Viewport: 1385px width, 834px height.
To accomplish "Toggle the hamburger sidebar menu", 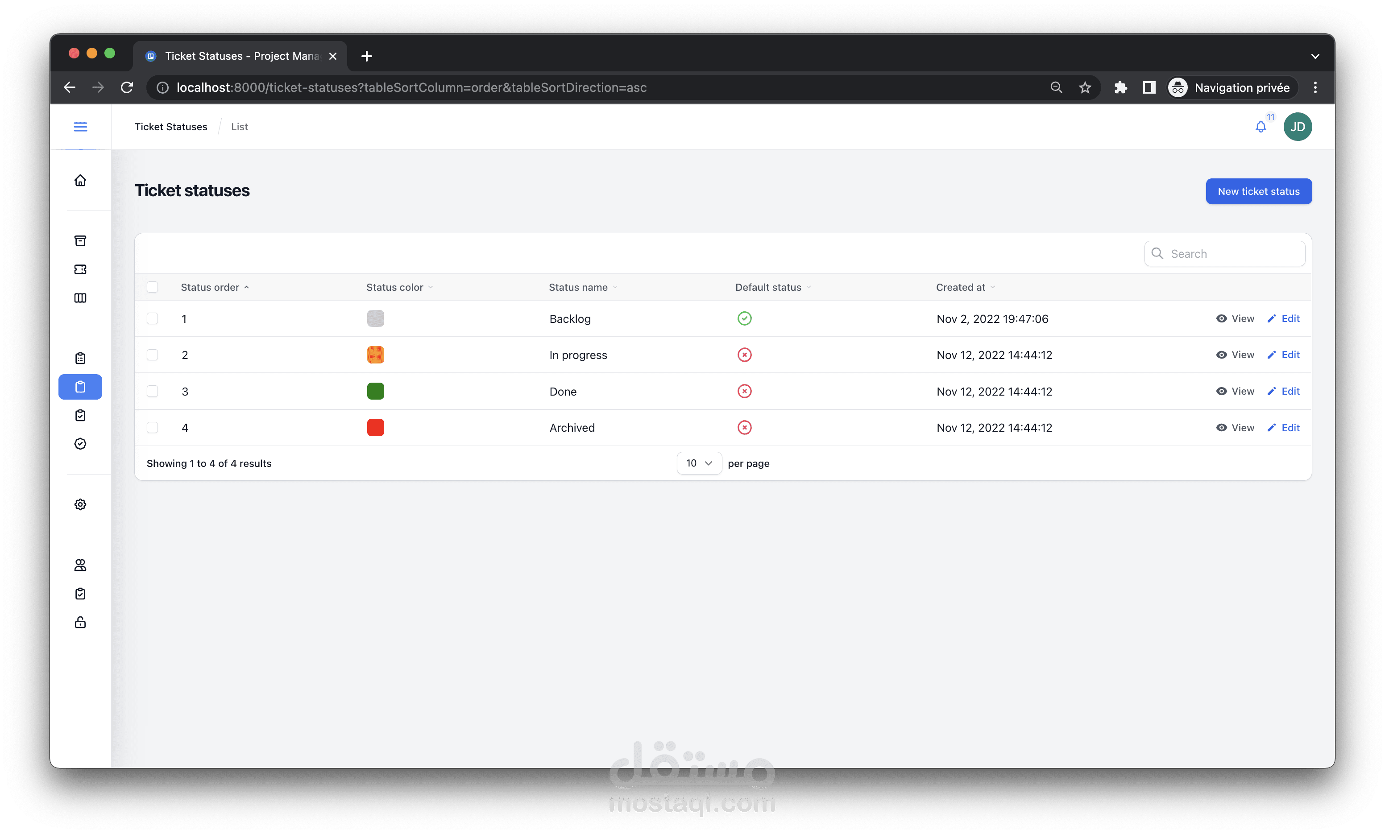I will [x=80, y=127].
